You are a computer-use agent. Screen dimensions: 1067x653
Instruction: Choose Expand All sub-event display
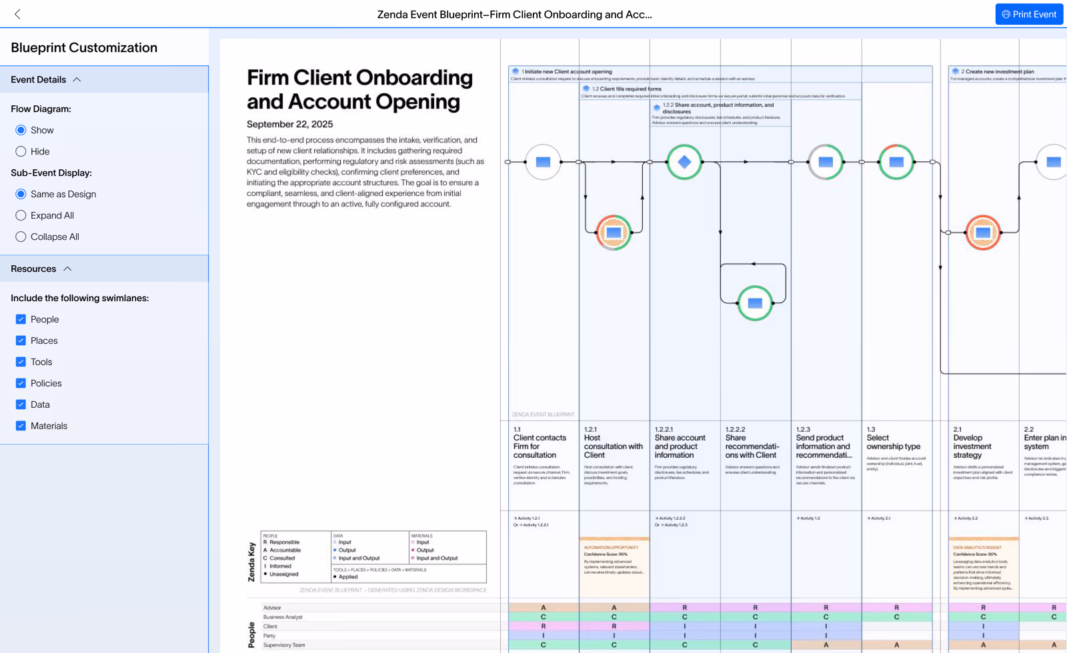[x=21, y=215]
